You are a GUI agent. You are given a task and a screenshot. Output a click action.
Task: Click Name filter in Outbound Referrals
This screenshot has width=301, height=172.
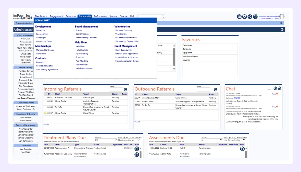[203, 90]
